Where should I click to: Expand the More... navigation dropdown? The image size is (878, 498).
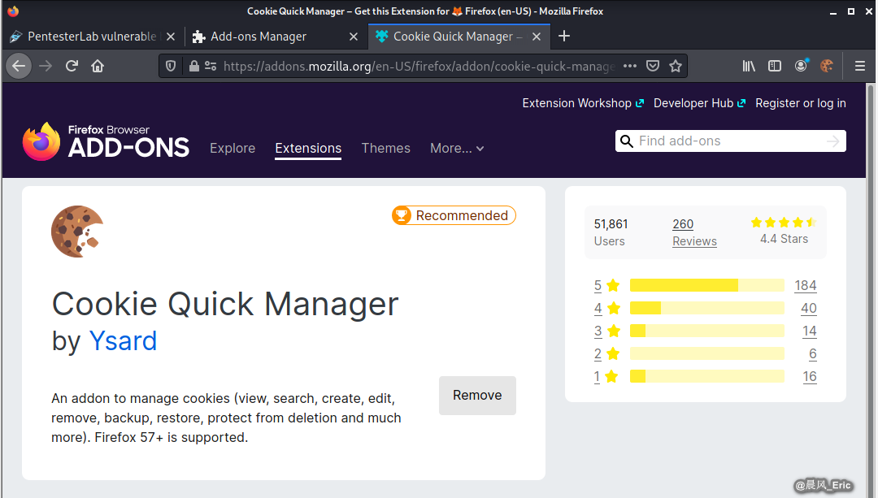(x=457, y=148)
